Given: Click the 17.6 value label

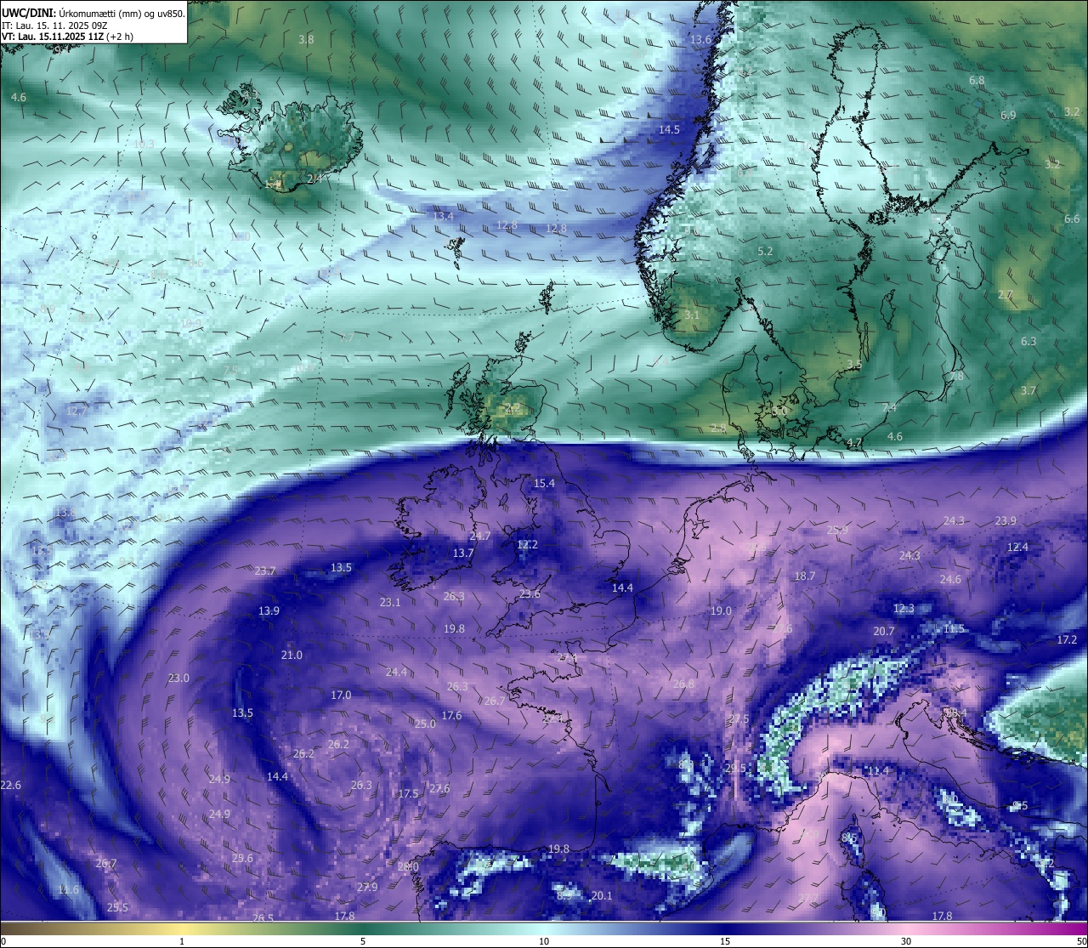Looking at the screenshot, I should point(451,715).
